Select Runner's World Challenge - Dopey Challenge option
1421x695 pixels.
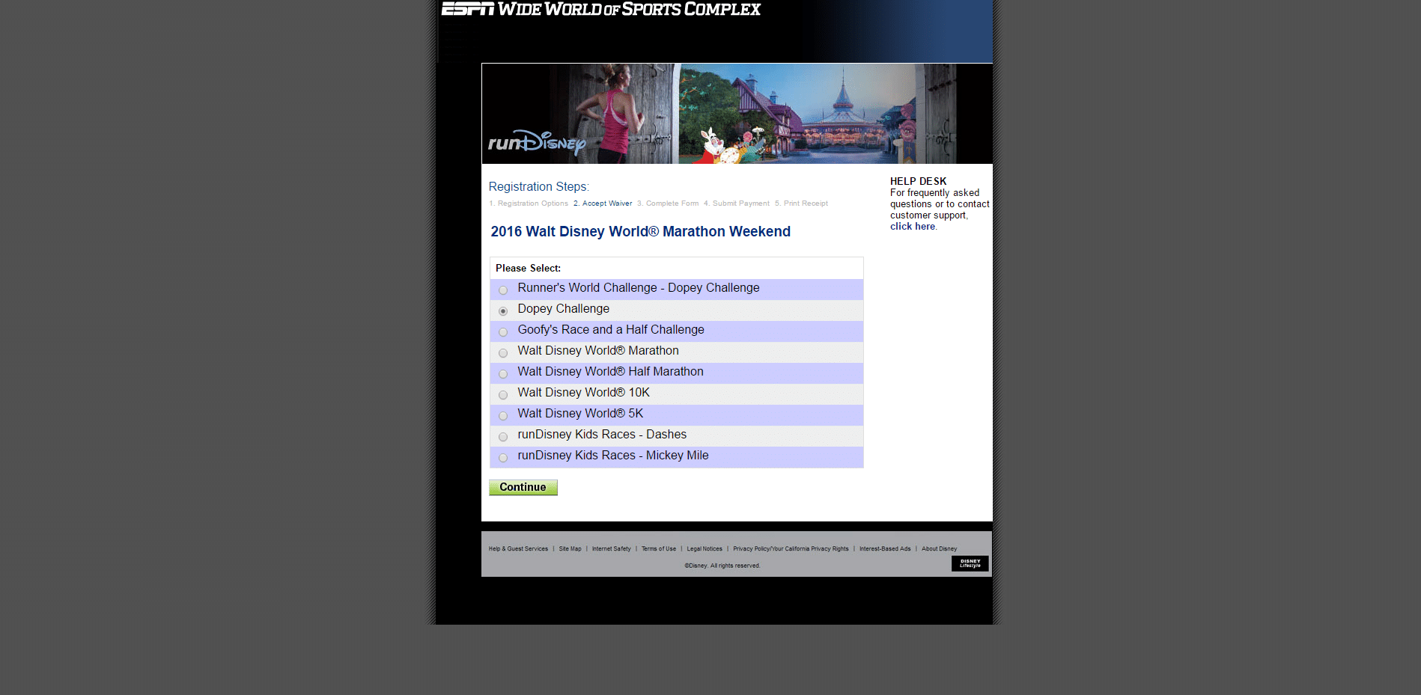[503, 290]
